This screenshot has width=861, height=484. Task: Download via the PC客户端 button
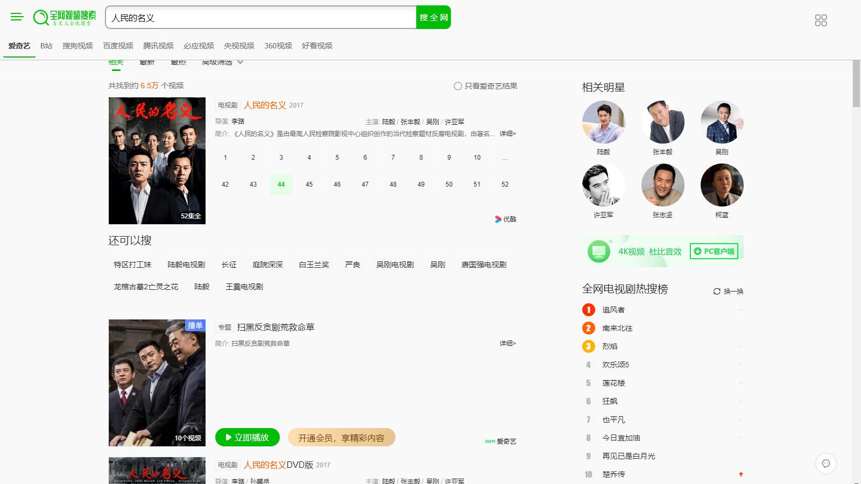click(x=714, y=251)
